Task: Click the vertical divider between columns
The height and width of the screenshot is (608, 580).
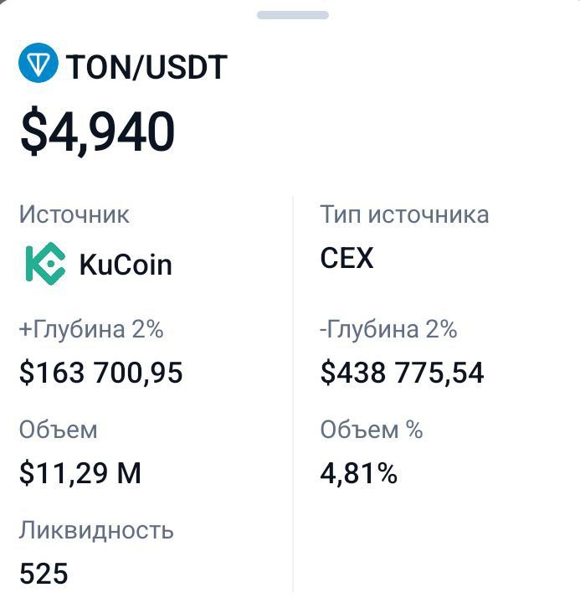Action: pos(293,394)
